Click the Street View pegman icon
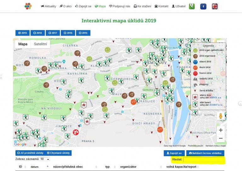This screenshot has width=242, height=171. (x=221, y=116)
